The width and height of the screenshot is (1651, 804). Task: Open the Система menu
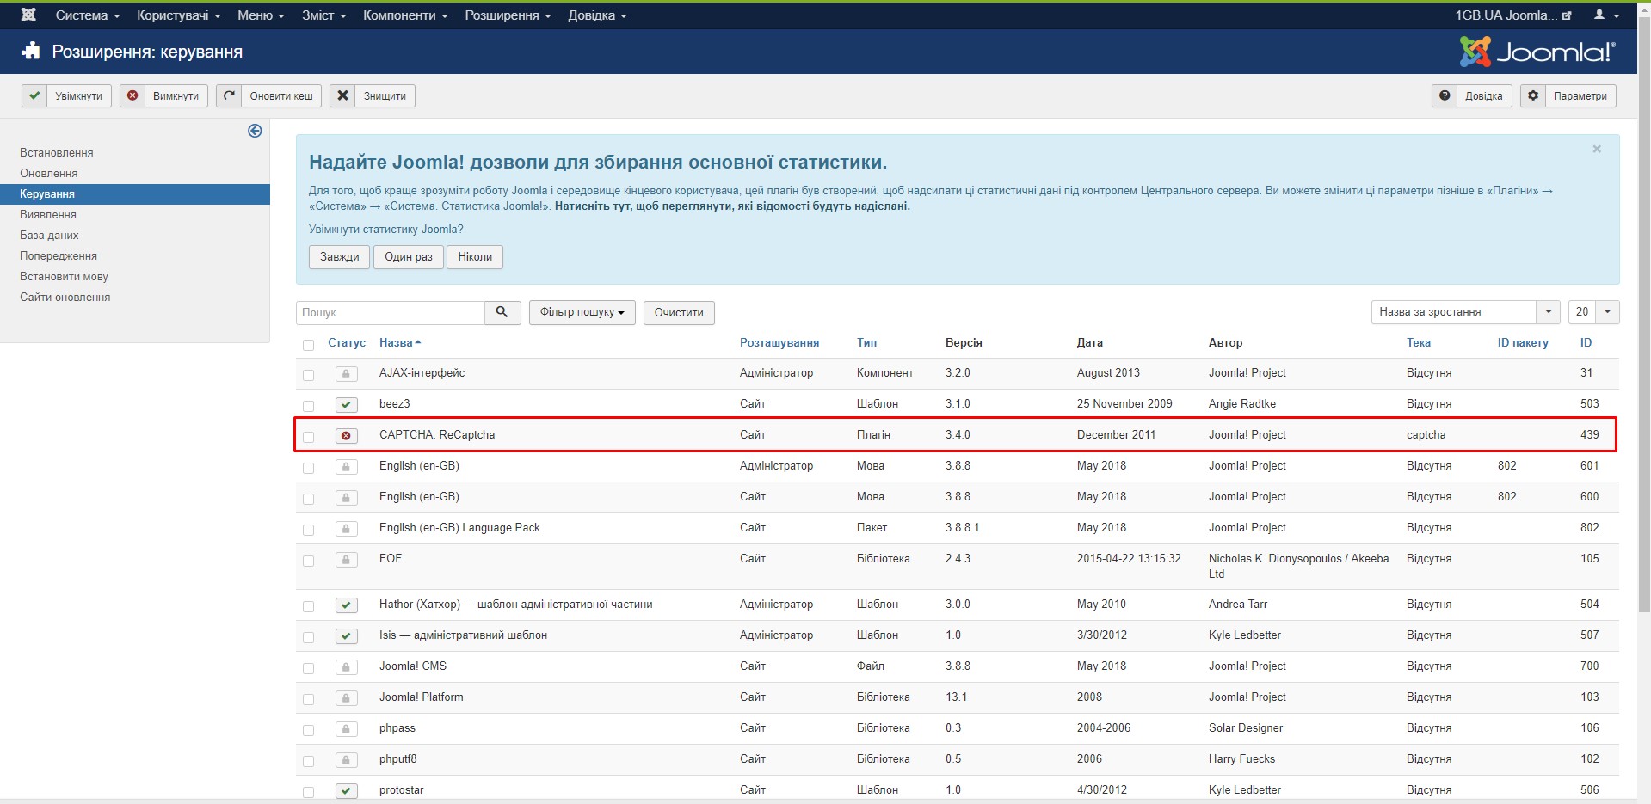tap(88, 15)
